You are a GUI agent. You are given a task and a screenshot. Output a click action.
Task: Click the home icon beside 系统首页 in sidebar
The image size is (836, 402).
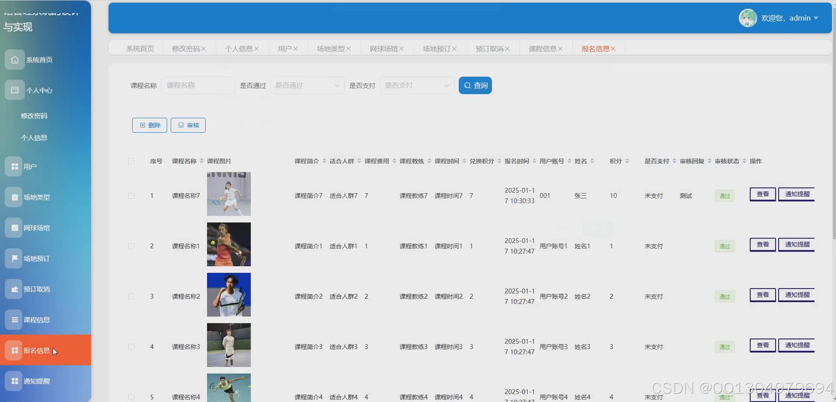coord(15,59)
